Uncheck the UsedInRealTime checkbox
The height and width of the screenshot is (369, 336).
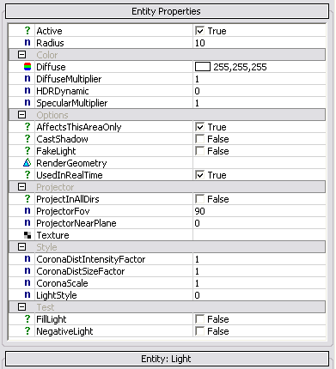coord(199,175)
